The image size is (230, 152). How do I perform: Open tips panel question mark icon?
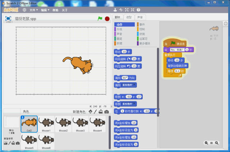click(x=226, y=23)
